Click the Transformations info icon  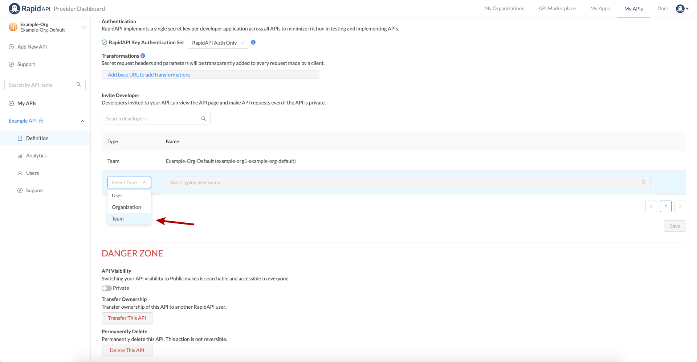(143, 55)
